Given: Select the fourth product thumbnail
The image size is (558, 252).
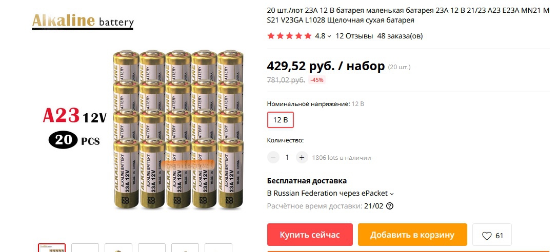Looking at the screenshot, I should (x=152, y=248).
